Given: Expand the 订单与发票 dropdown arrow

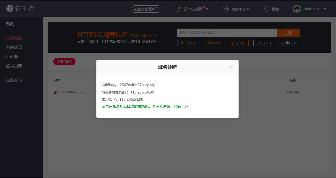Looking at the screenshot, I should coord(207,9).
